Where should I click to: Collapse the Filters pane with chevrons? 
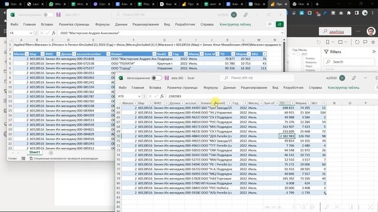[374, 52]
